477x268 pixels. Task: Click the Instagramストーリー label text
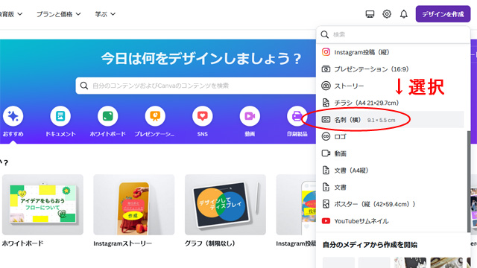122,243
